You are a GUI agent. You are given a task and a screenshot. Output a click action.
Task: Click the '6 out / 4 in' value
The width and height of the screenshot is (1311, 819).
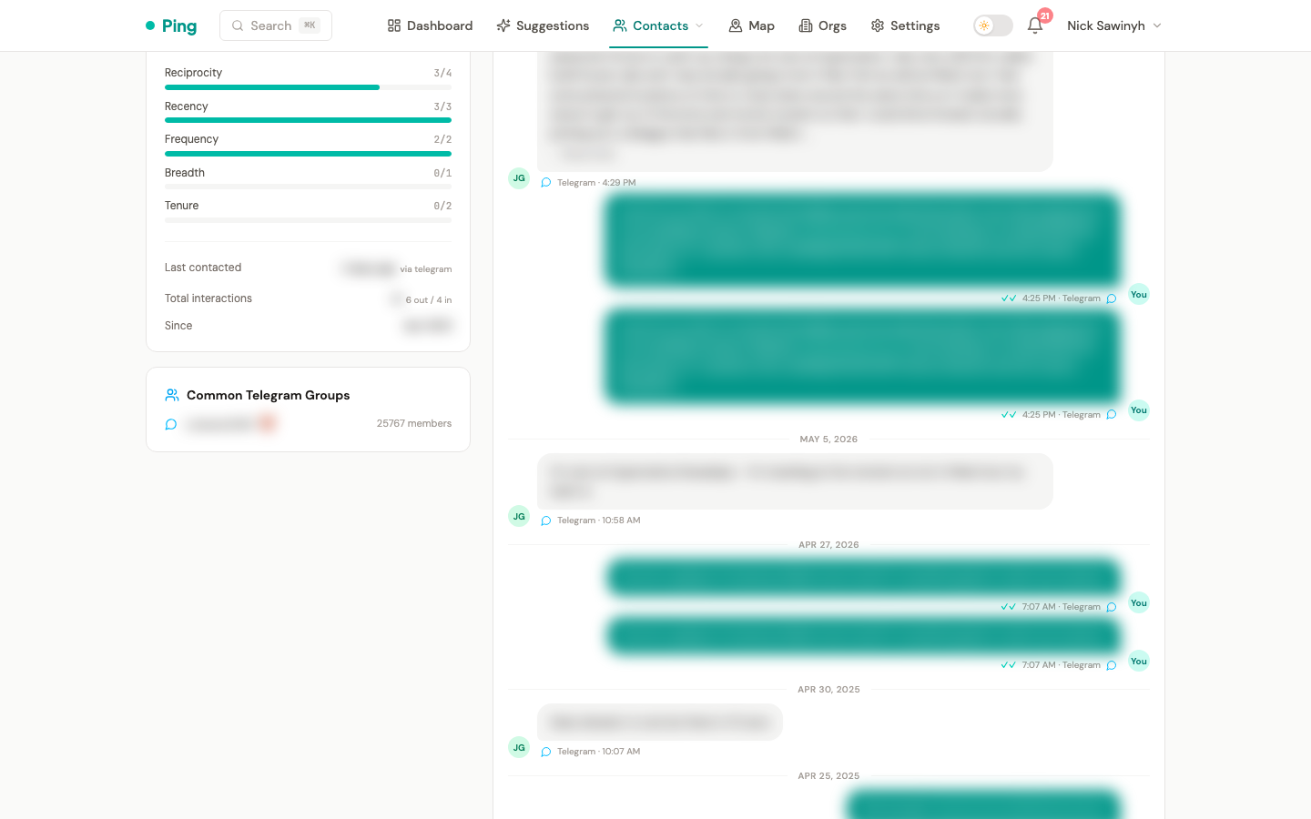[x=429, y=300]
